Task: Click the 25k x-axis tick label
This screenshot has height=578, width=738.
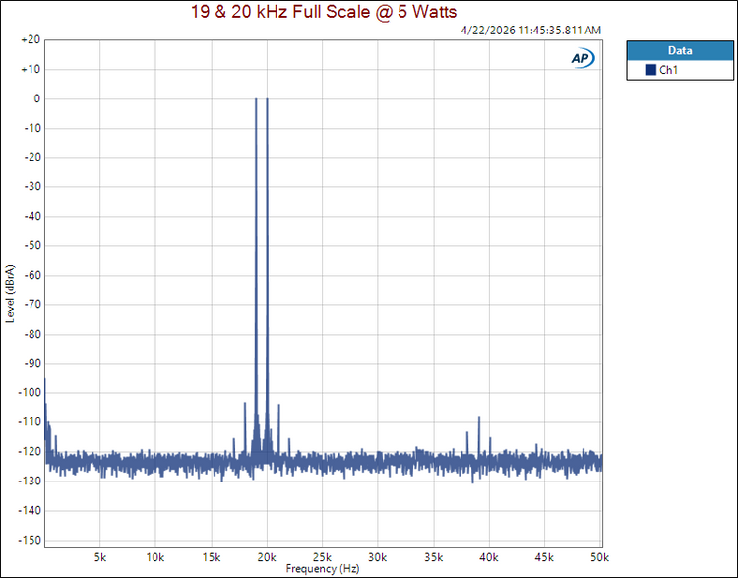Action: 322,557
